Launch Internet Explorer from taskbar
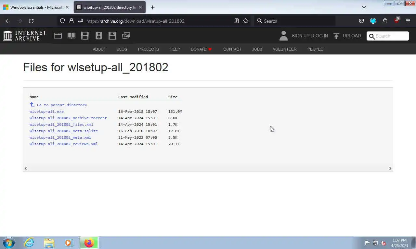The width and height of the screenshot is (416, 249). click(x=29, y=243)
